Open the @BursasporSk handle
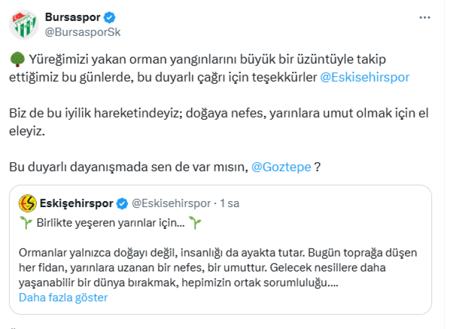This screenshot has width=450, height=329. [x=82, y=32]
